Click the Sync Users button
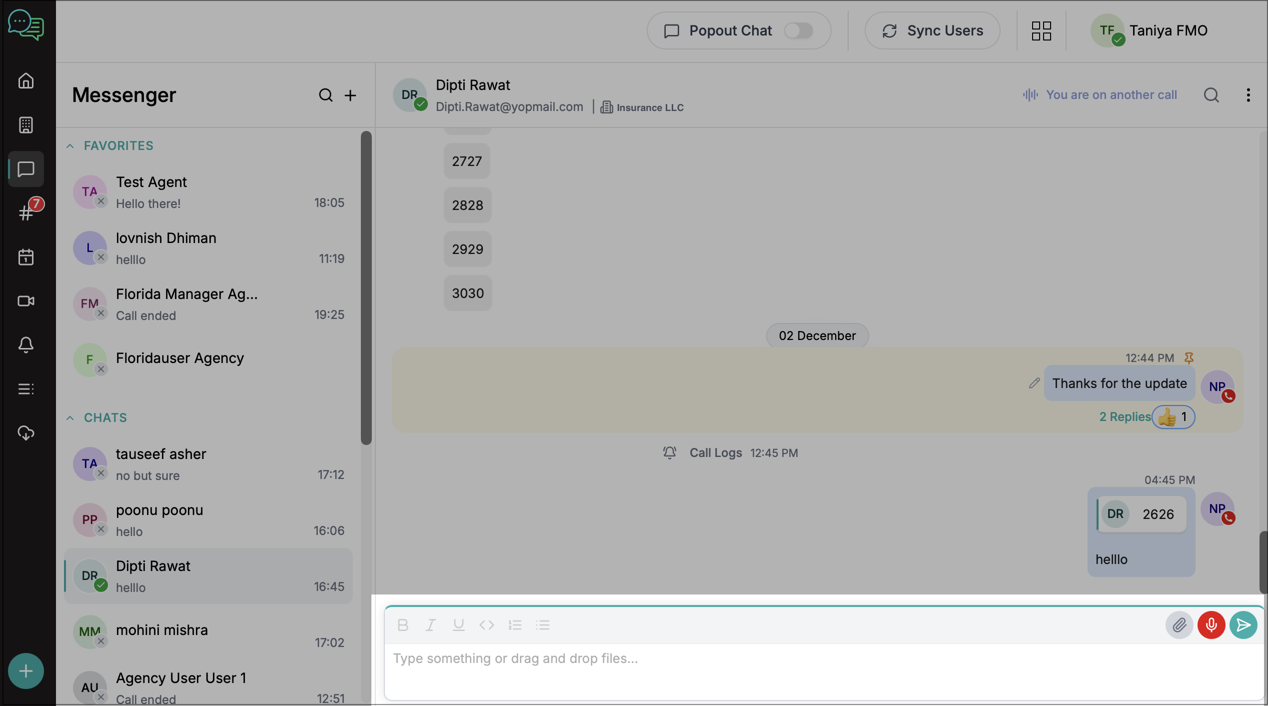This screenshot has width=1268, height=706. point(932,30)
